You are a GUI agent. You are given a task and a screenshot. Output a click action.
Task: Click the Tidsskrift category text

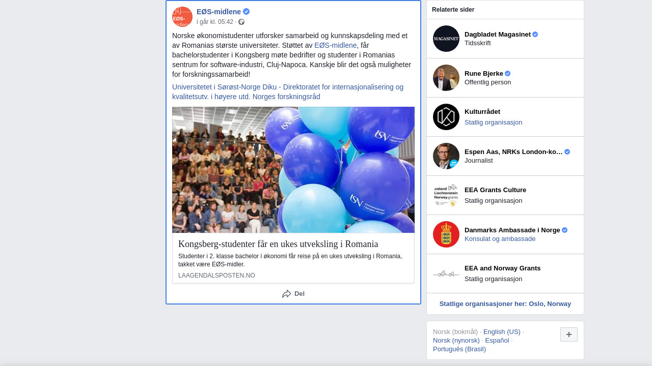[x=478, y=43]
